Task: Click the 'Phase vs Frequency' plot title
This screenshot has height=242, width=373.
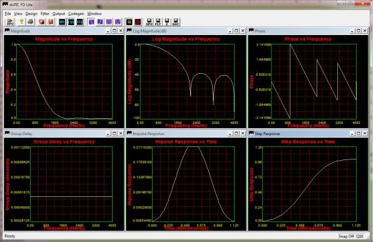Action: [308, 39]
